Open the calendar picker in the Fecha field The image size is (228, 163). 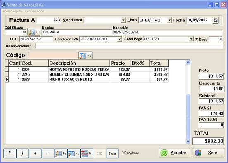click(x=216, y=20)
